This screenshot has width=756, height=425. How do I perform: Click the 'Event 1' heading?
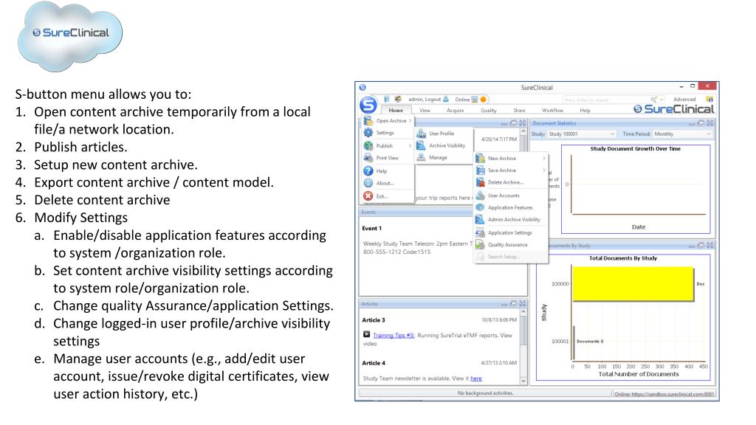click(372, 229)
